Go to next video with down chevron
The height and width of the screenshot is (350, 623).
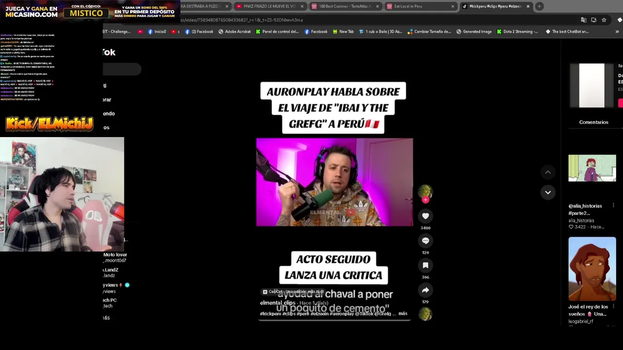[548, 192]
